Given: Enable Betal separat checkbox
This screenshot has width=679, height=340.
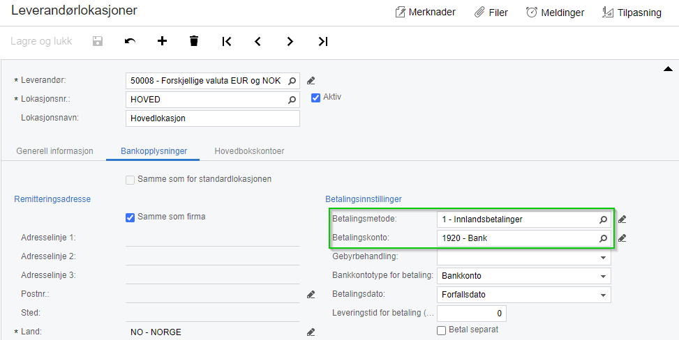Looking at the screenshot, I should [441, 330].
